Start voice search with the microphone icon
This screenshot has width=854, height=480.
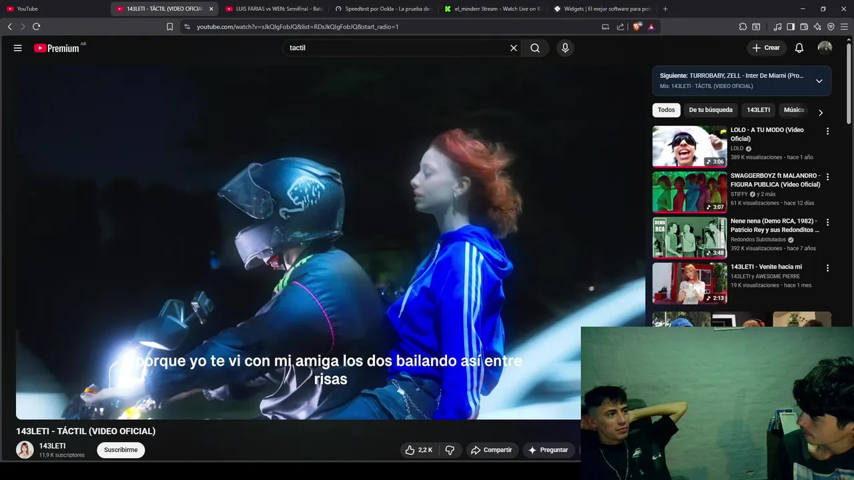pos(565,48)
